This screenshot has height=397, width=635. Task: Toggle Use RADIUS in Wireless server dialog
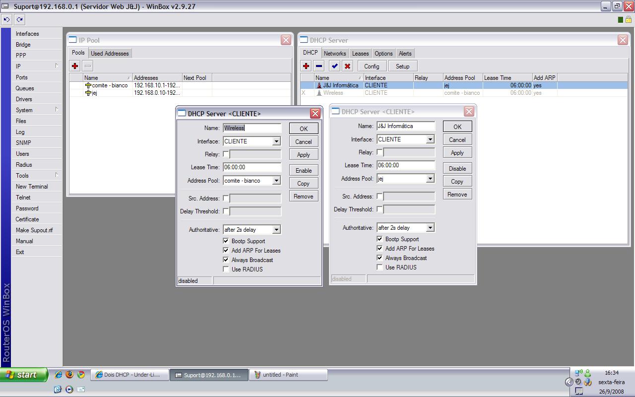(x=226, y=269)
